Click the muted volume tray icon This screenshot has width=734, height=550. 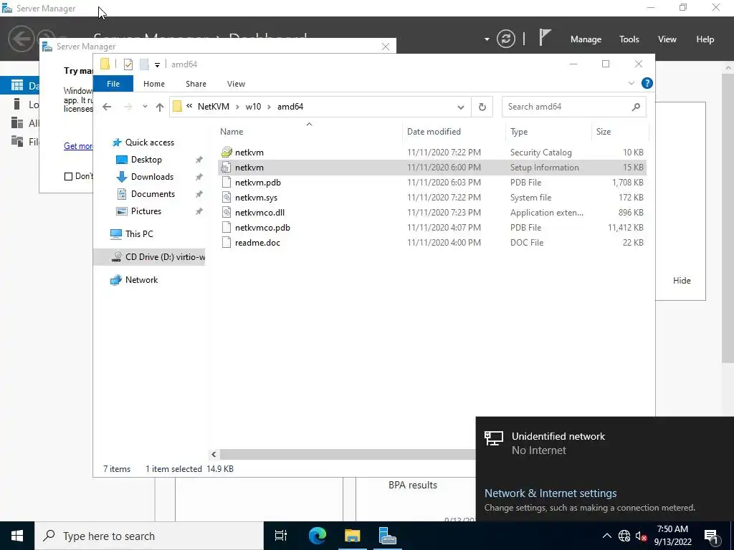click(x=641, y=536)
